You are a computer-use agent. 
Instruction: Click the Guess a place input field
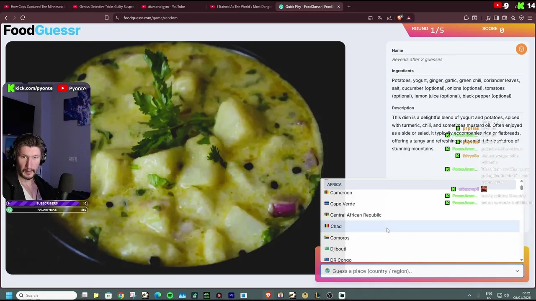click(x=422, y=271)
